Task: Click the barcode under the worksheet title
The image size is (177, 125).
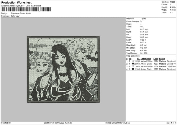Action: [26, 9]
